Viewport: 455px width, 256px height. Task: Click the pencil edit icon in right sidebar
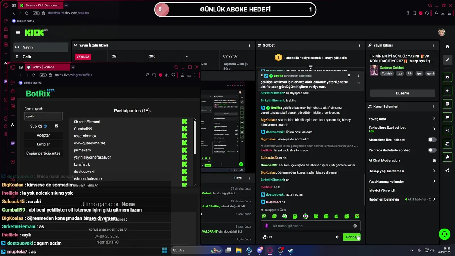click(x=447, y=60)
